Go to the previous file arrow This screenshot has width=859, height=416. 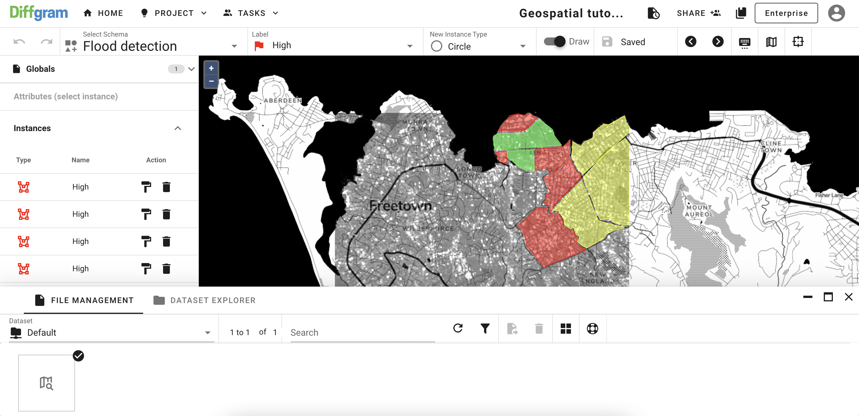[691, 42]
